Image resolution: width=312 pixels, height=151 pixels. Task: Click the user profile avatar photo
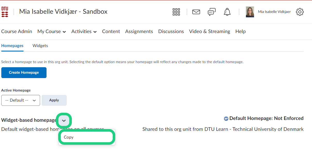click(x=250, y=12)
